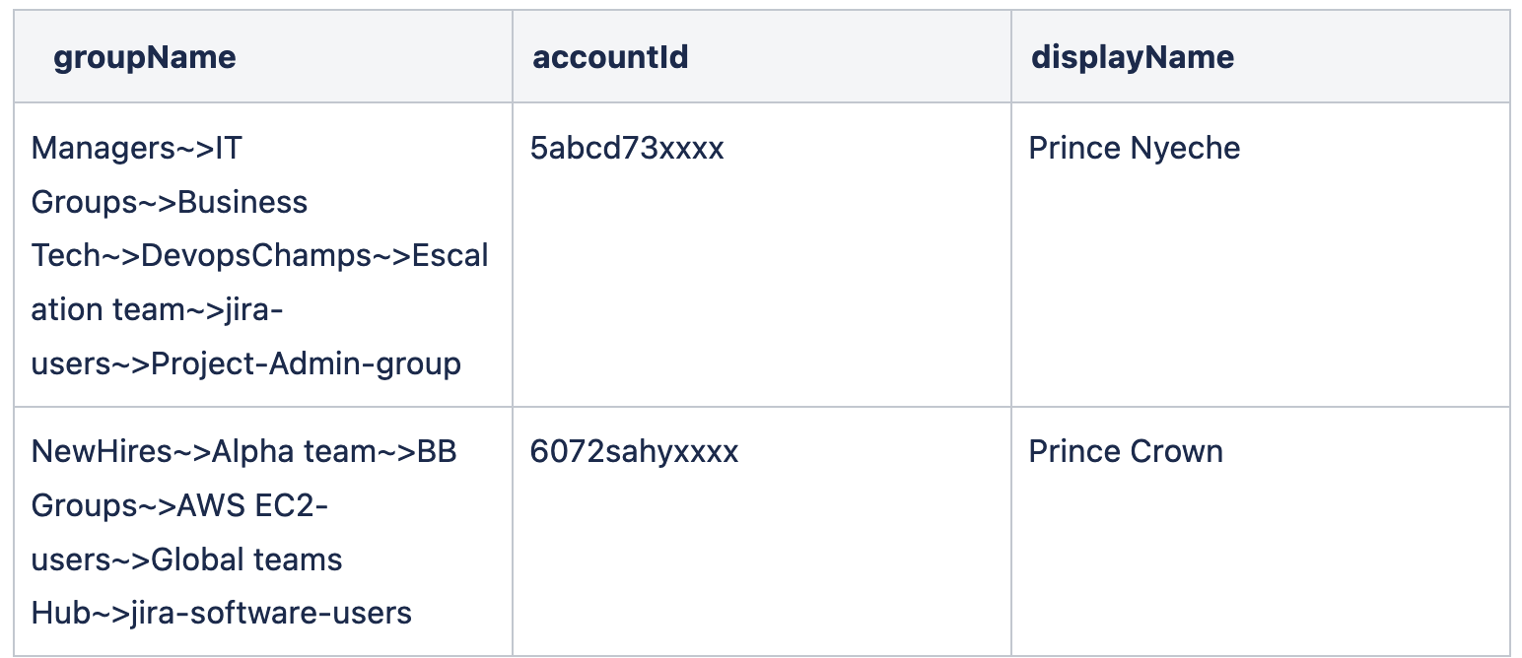Click empty area below 5abcd73xxxx
Screen dimensions: 1522x658
(762, 286)
